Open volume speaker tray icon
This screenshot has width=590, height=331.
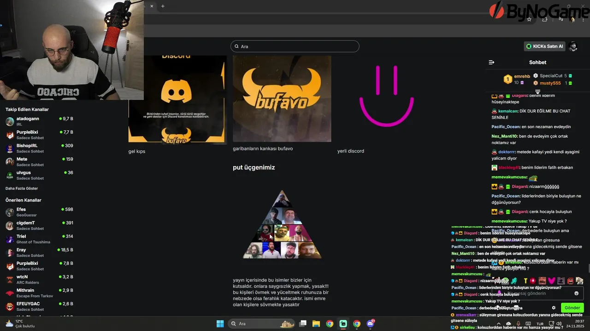pyautogui.click(x=559, y=324)
